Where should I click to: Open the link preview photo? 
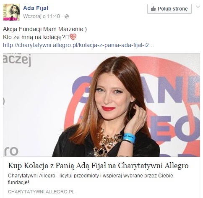point(101,105)
